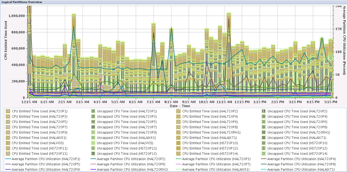Click the 800,000 value on the left axis
The width and height of the screenshot is (347, 172).
pyautogui.click(x=17, y=32)
